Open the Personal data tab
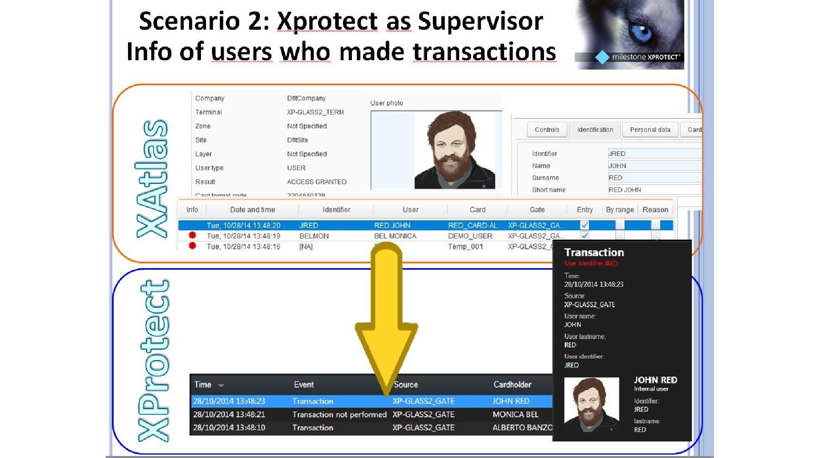Image resolution: width=814 pixels, height=458 pixels. pos(650,130)
